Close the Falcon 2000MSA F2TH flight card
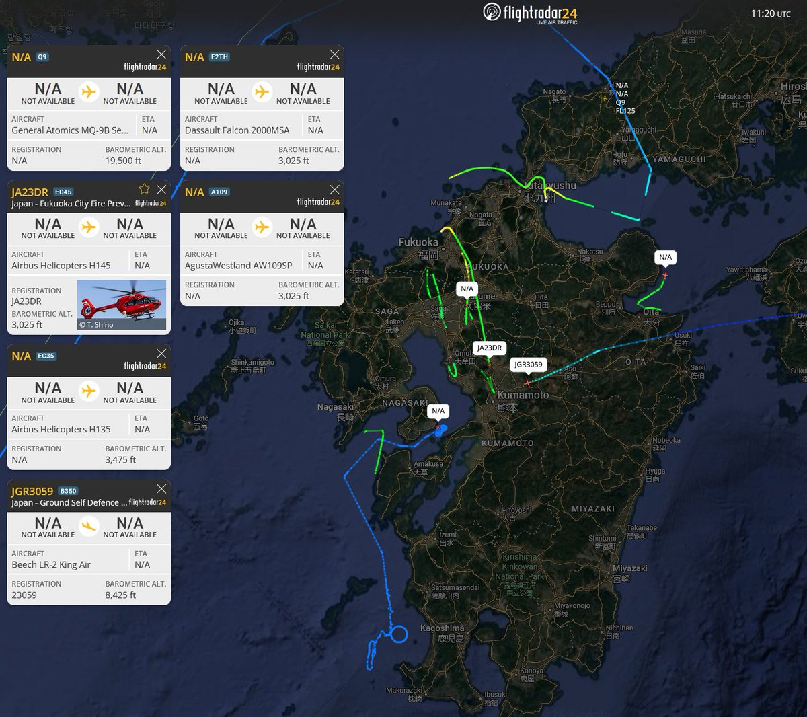 click(335, 54)
